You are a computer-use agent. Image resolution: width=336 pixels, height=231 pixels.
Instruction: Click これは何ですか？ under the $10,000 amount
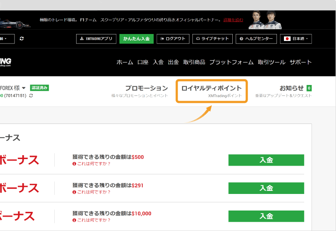[x=91, y=220]
